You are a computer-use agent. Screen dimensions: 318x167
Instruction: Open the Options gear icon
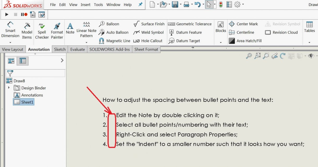[x=237, y=4]
